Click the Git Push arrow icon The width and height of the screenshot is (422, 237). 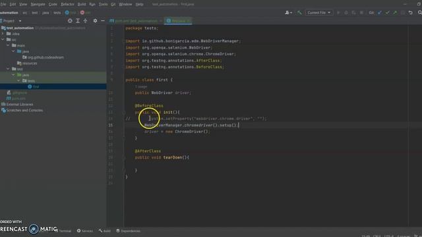pyautogui.click(x=395, y=13)
